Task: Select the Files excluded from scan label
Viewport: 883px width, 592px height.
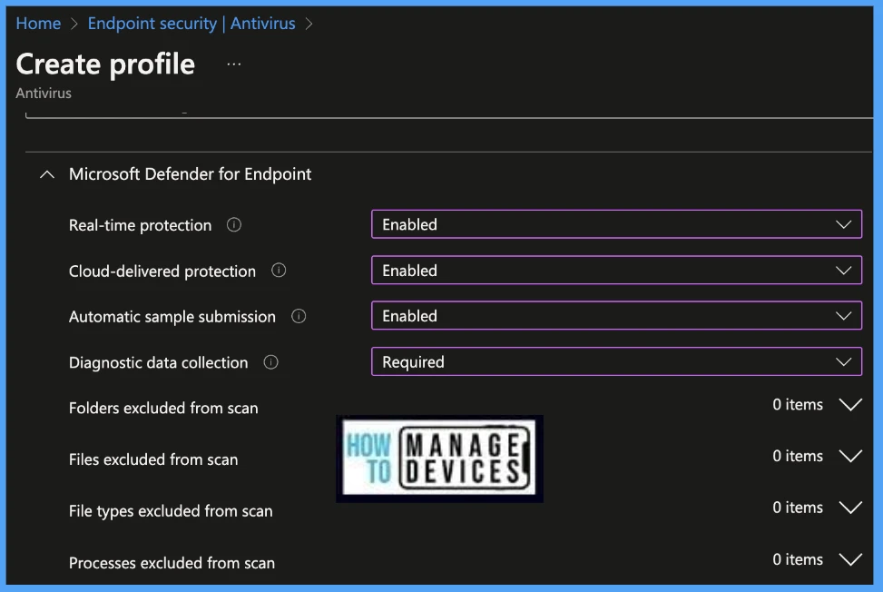Action: 153,459
